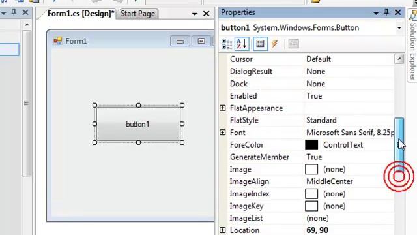
Task: Select button1 on the form
Action: pos(138,124)
